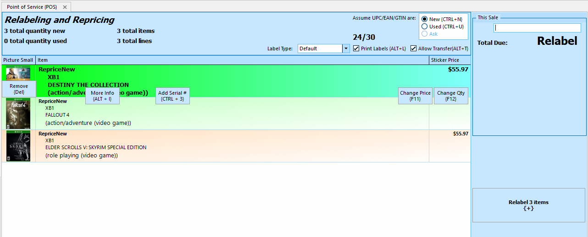Select the Fallout 4 cover thumbnail
This screenshot has width=588, height=237.
[x=18, y=113]
